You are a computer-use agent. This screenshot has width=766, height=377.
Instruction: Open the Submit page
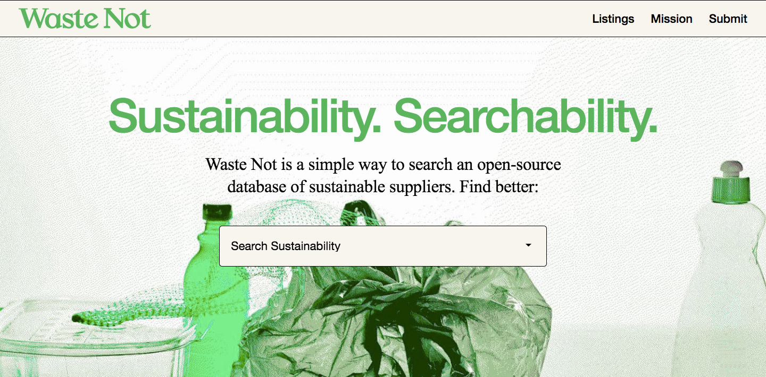[728, 19]
